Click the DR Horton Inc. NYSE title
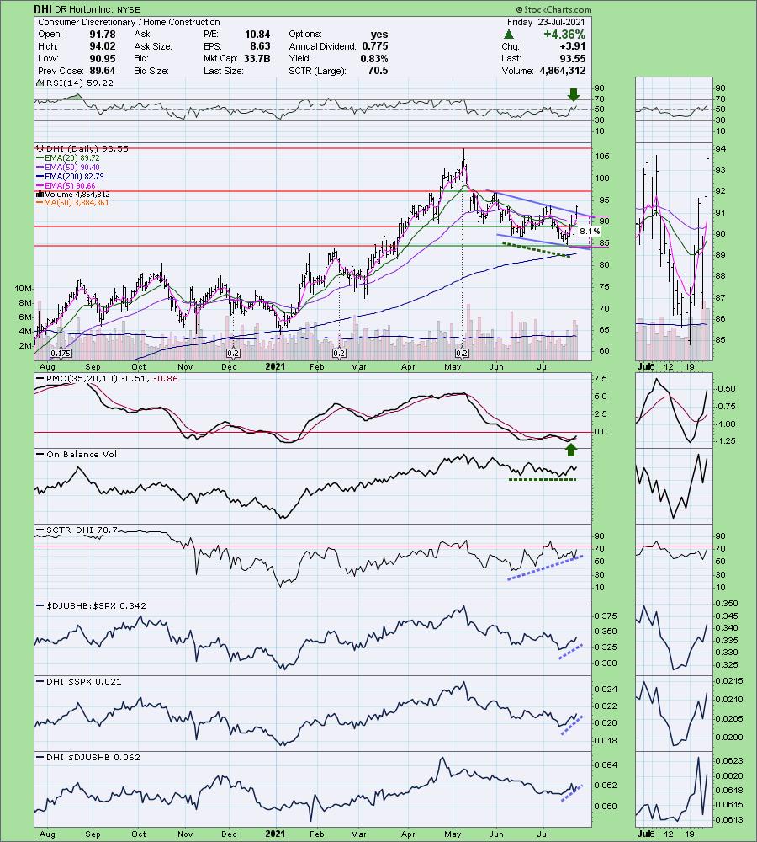The height and width of the screenshot is (842, 757). pos(96,9)
